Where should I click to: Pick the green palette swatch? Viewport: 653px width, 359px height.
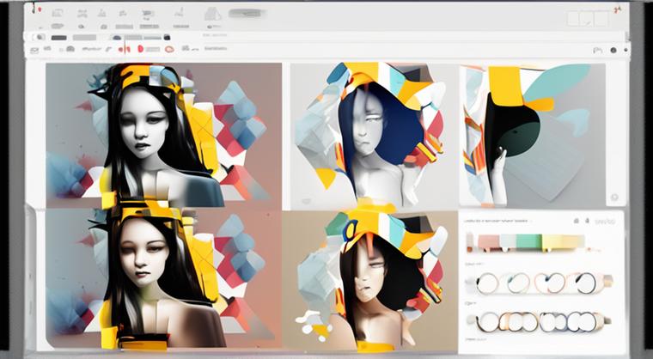[529, 241]
